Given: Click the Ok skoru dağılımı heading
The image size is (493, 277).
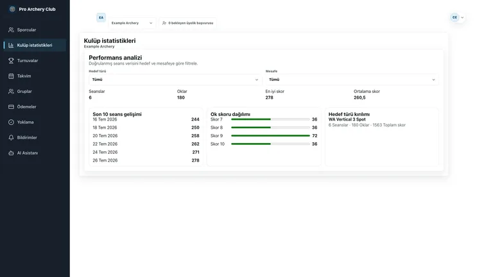Looking at the screenshot, I should tap(230, 114).
